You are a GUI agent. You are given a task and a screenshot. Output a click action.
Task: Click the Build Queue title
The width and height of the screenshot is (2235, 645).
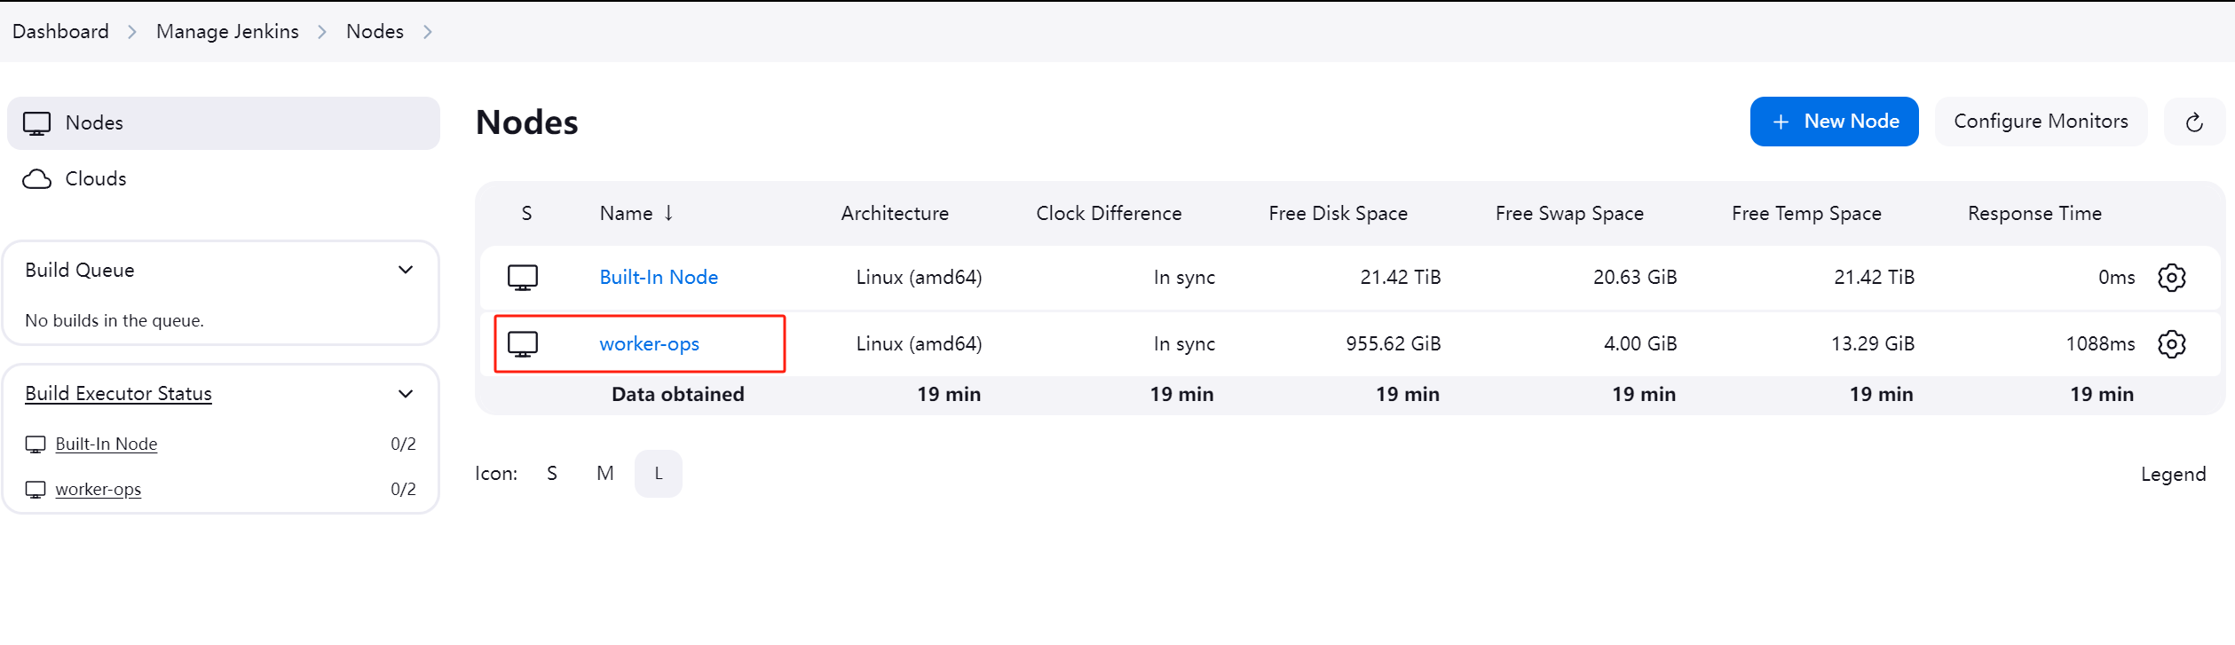coord(80,271)
